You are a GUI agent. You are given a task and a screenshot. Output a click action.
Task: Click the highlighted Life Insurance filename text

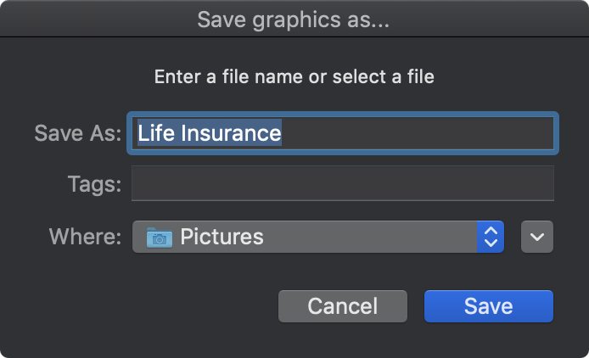click(210, 133)
